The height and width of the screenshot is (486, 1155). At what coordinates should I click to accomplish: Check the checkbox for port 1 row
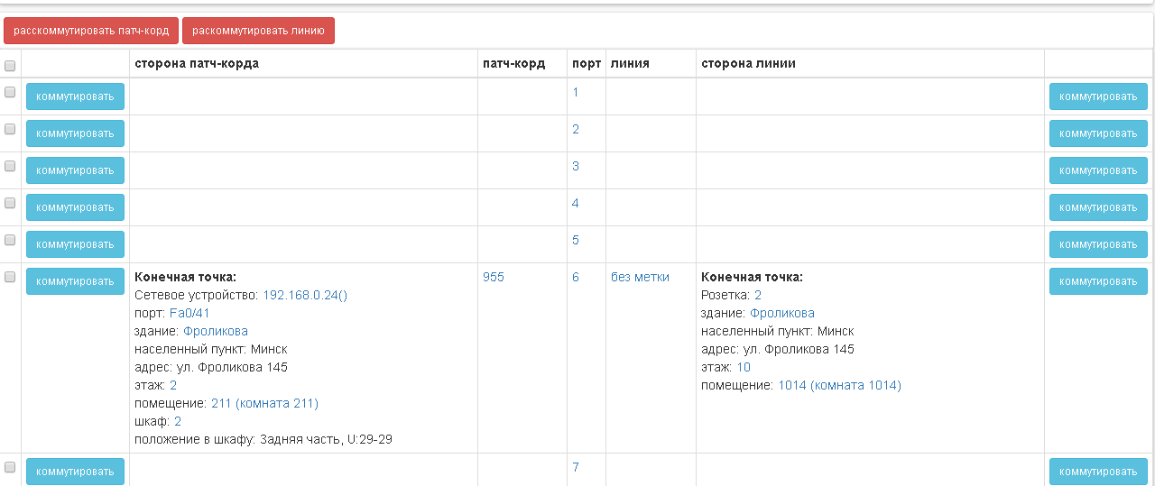(10, 92)
